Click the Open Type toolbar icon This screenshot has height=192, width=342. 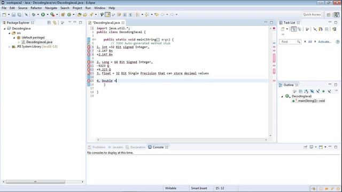point(79,14)
